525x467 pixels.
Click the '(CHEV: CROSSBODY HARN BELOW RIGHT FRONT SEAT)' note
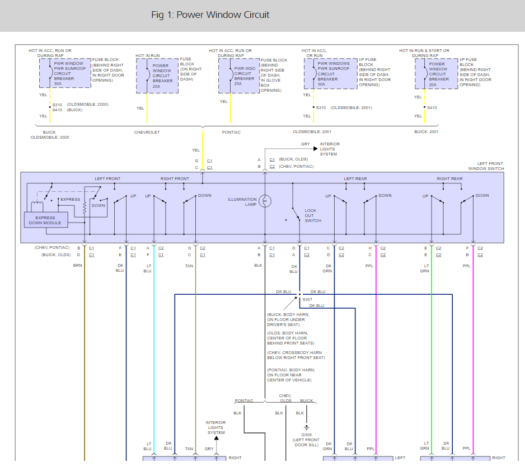pyautogui.click(x=296, y=355)
